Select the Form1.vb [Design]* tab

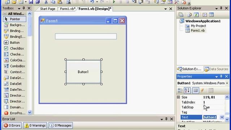95,9
